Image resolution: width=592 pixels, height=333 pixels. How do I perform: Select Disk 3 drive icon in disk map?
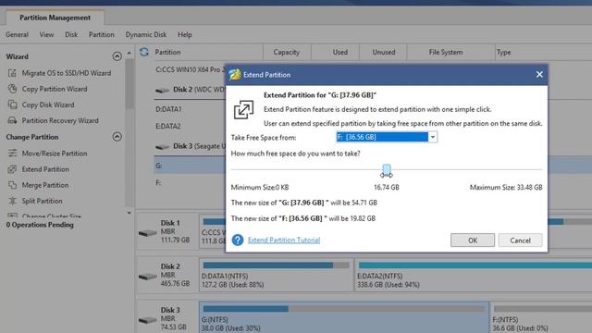point(148,320)
